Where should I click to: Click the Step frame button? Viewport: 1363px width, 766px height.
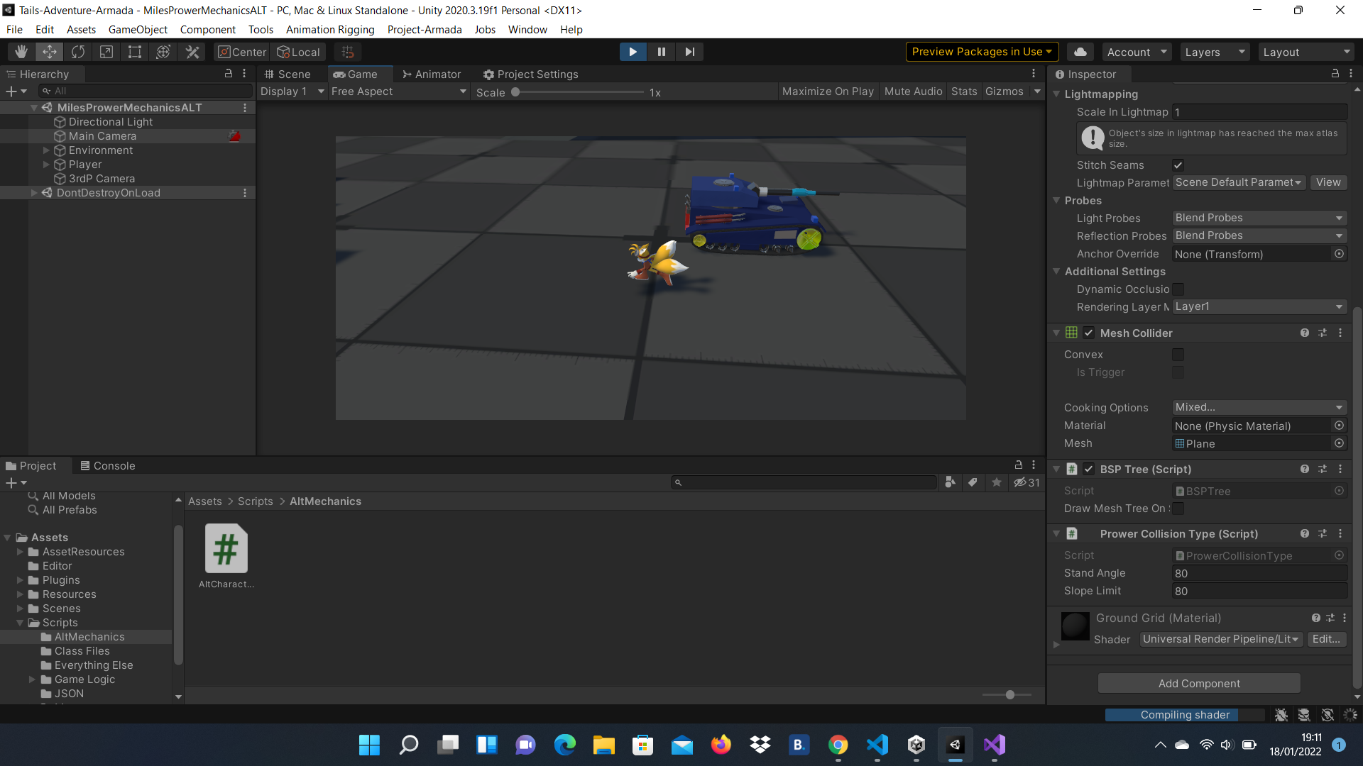click(x=689, y=52)
